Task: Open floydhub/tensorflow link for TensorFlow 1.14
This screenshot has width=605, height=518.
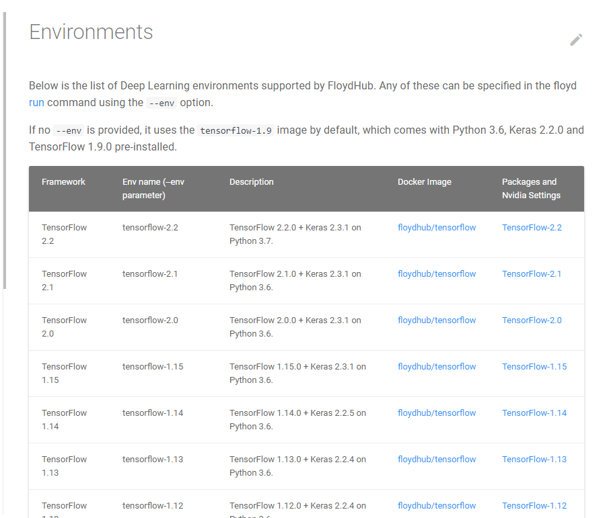Action: pos(436,413)
